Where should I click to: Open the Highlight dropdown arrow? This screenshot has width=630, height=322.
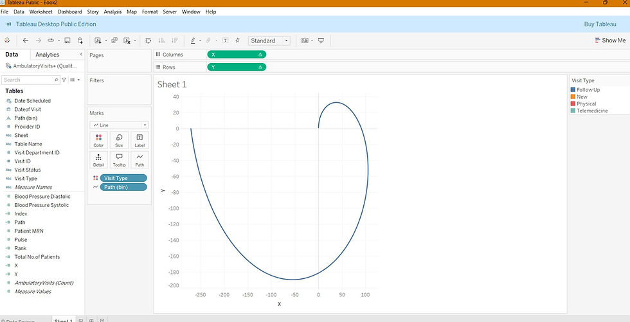pos(200,40)
